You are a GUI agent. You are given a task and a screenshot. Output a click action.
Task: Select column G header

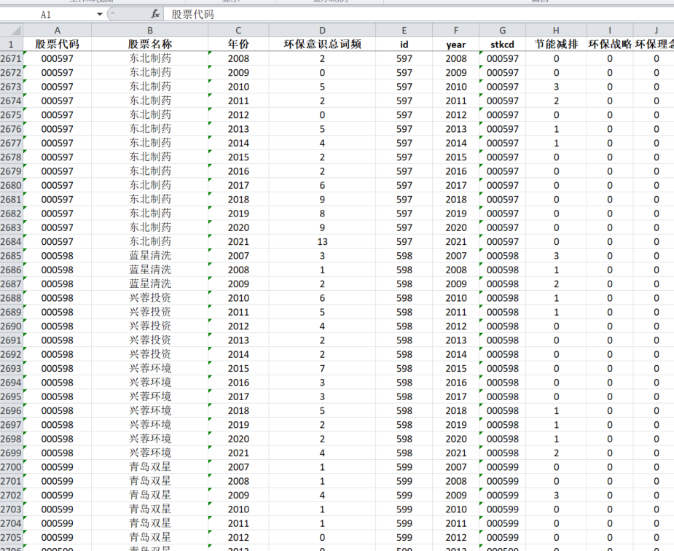click(x=502, y=31)
